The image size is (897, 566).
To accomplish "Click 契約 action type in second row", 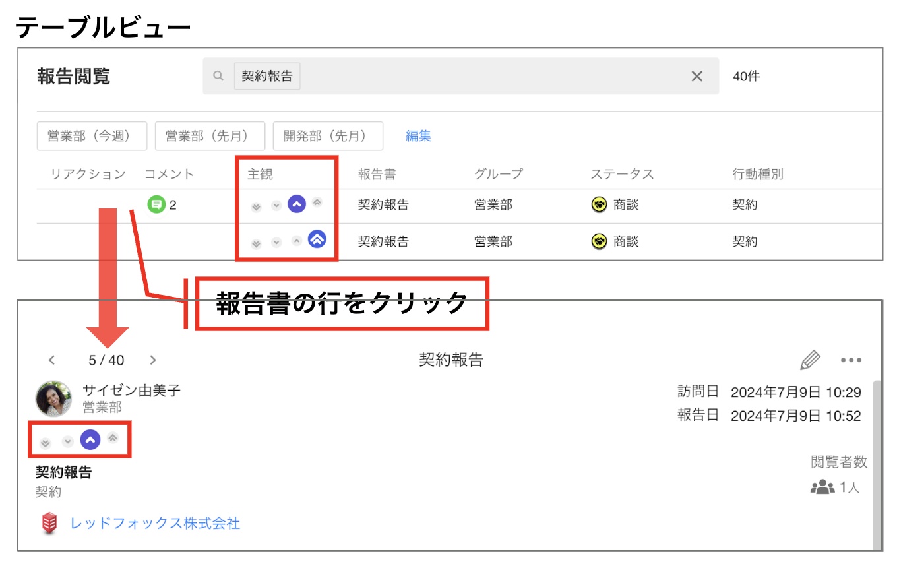I will tap(745, 241).
